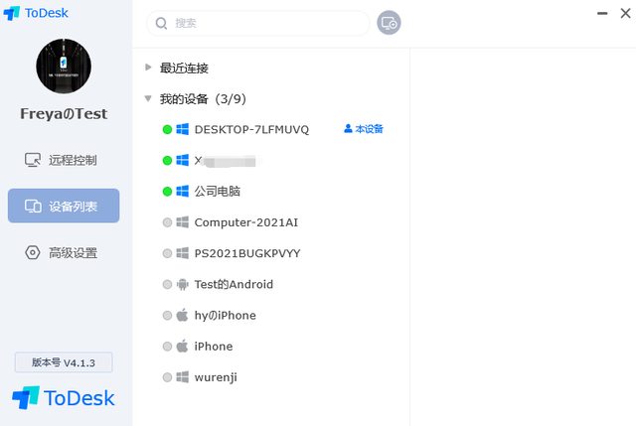Click the user profile avatar picture
The width and height of the screenshot is (636, 426).
tap(64, 67)
